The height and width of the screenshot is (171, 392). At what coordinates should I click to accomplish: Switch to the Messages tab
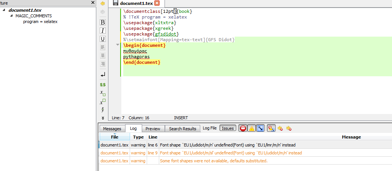coord(112,129)
